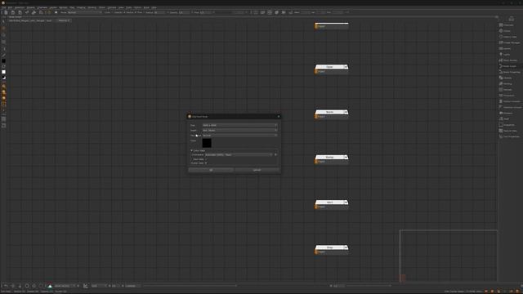This screenshot has height=294, width=523.
Task: Open the File menu
Action: point(3,7)
